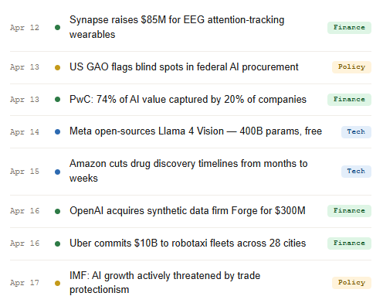Screen dimensions: 383x303
Task: Open Meta open-sources Llama 4 Vision article
Action: [x=195, y=131]
